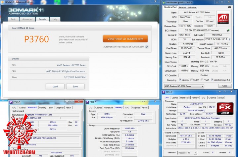Switch to the Sensors tab in GPU-Z

point(182,7)
